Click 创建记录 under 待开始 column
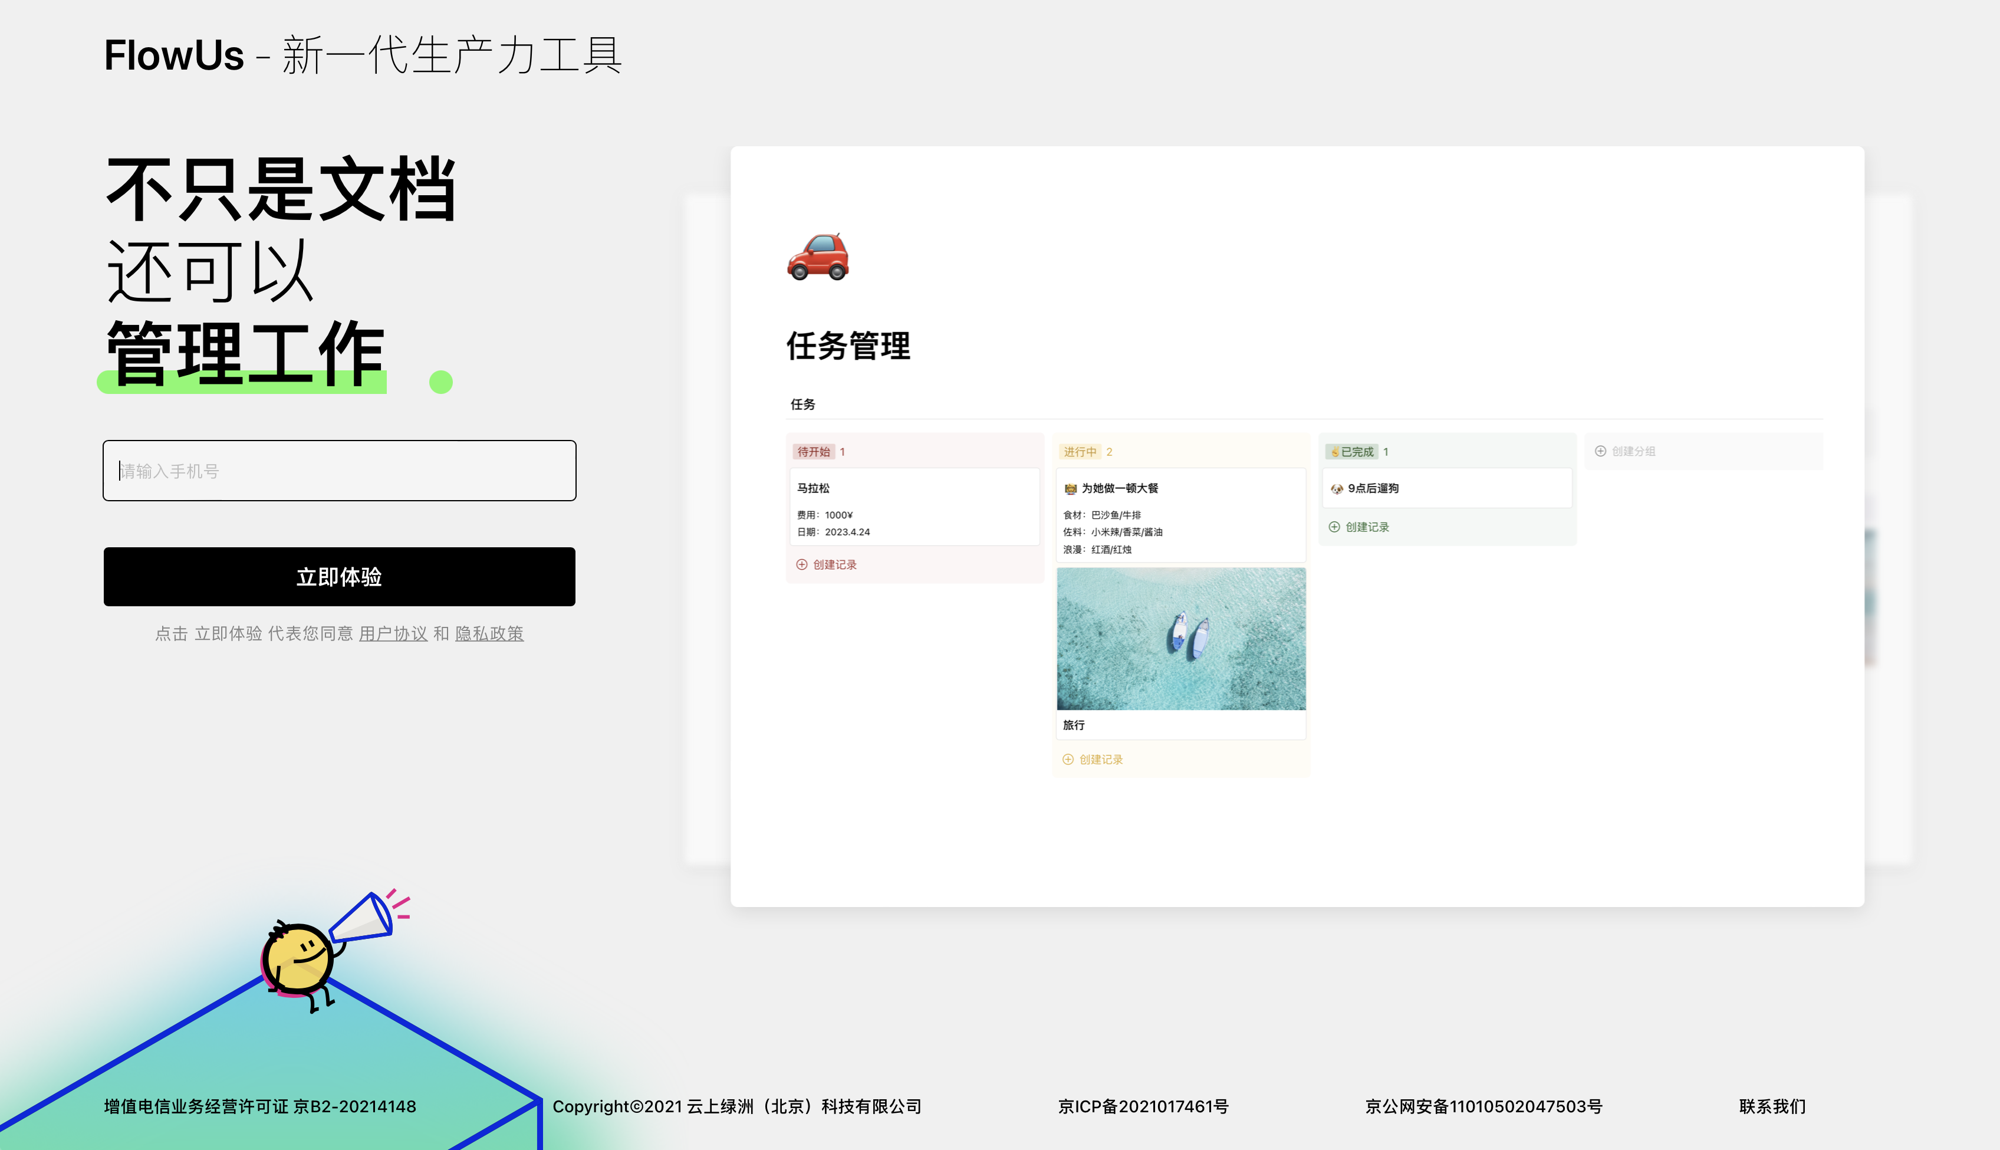The height and width of the screenshot is (1150, 2000). coord(826,565)
